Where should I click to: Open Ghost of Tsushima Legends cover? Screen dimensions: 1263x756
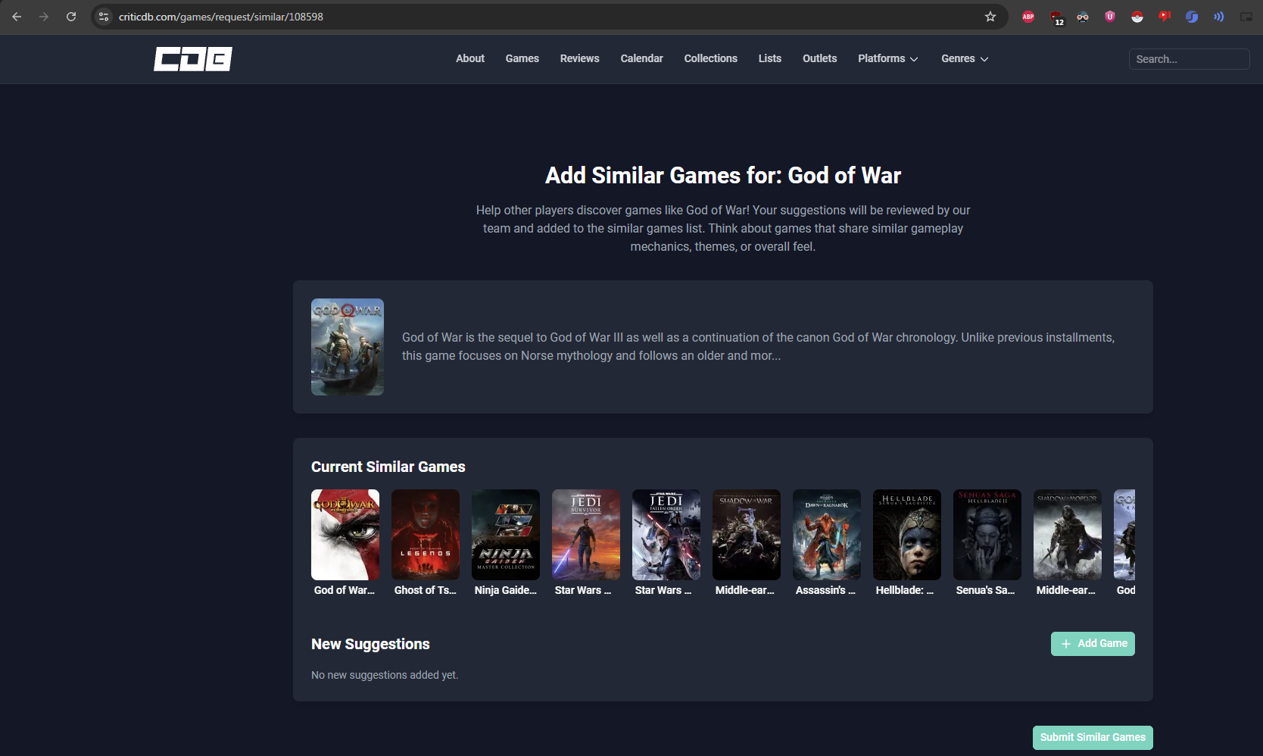[426, 535]
